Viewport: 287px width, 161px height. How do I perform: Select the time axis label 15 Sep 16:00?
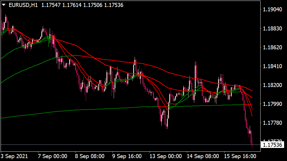(x=240, y=156)
